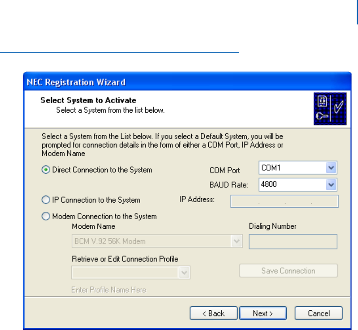Select Direct Connection to the System radio
358x330 pixels.
tap(46, 170)
